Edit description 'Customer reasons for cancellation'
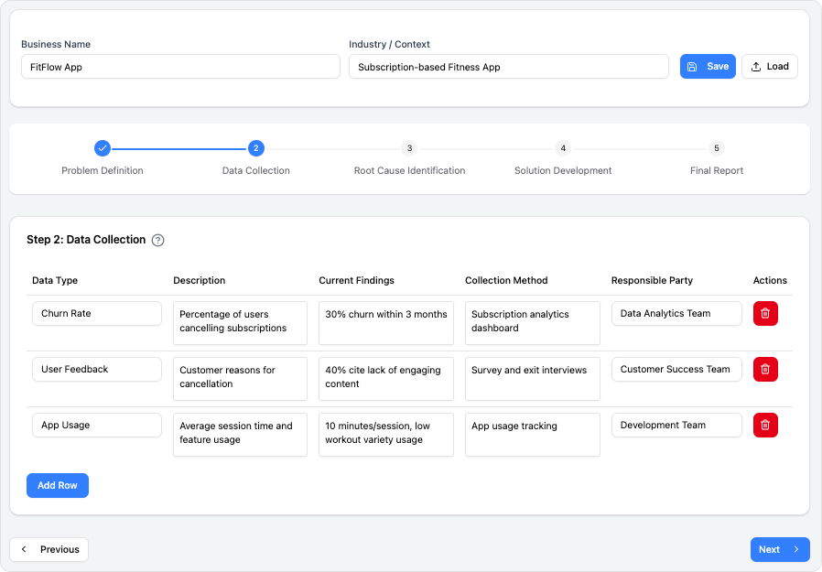The image size is (822, 572). [x=240, y=379]
